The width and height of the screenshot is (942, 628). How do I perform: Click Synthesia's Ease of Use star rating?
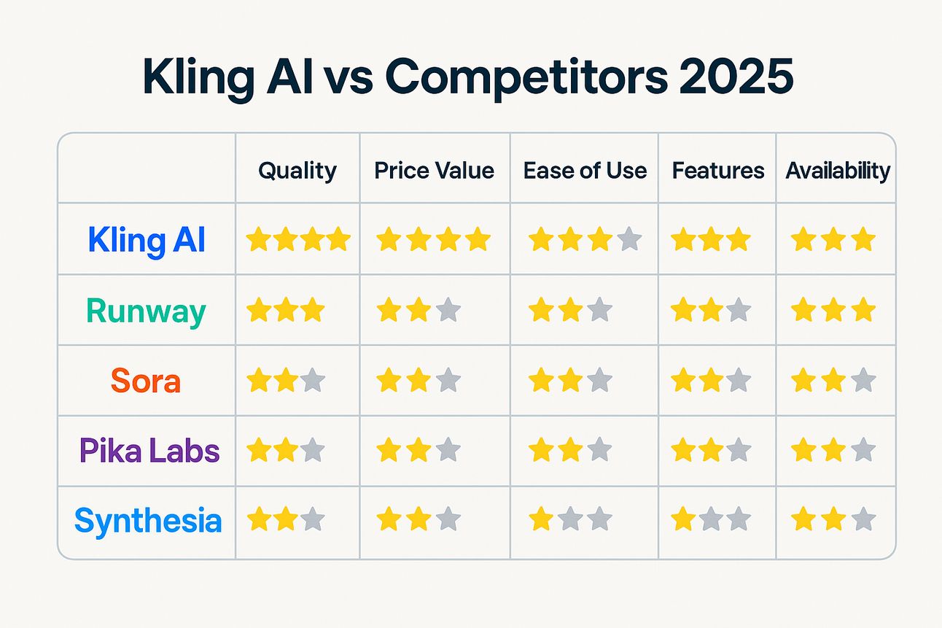570,521
